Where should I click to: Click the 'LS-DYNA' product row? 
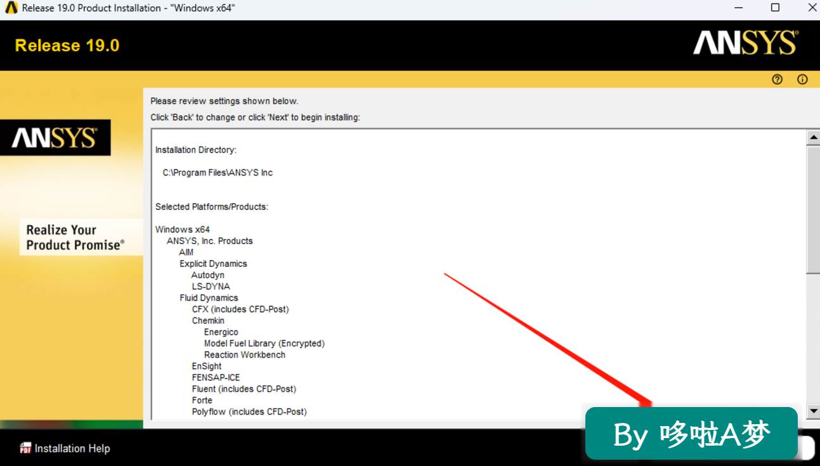pos(211,287)
